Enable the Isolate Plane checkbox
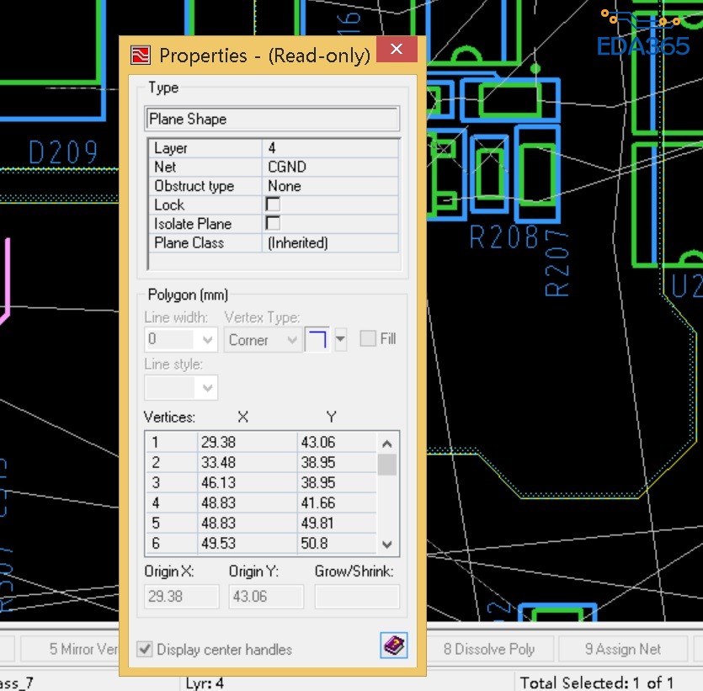This screenshot has width=703, height=691. [273, 224]
